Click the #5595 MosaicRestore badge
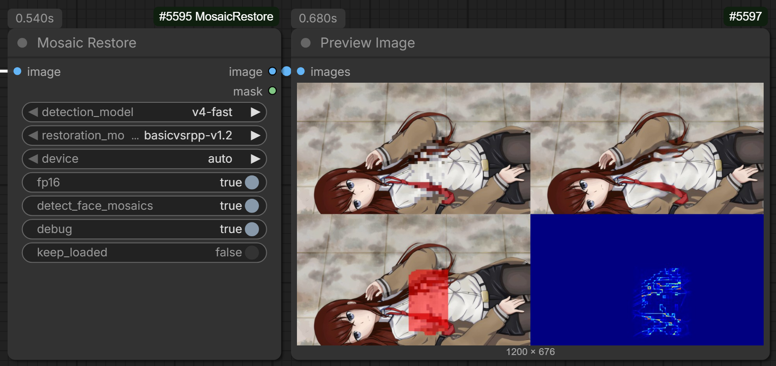This screenshot has height=366, width=776. click(x=216, y=16)
